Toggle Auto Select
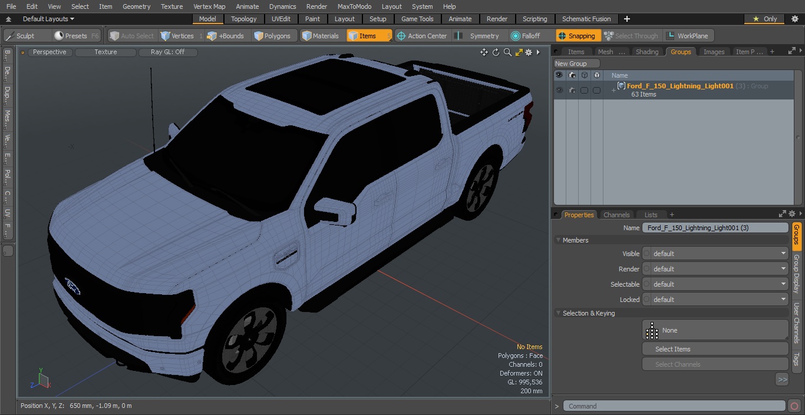This screenshot has width=805, height=415. coord(132,36)
